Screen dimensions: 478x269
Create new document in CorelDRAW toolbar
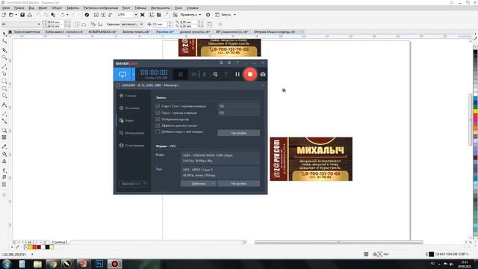click(x=4, y=15)
